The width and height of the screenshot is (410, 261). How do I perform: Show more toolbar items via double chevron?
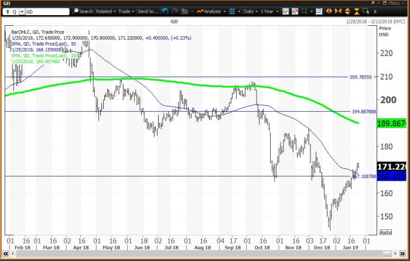(x=375, y=12)
